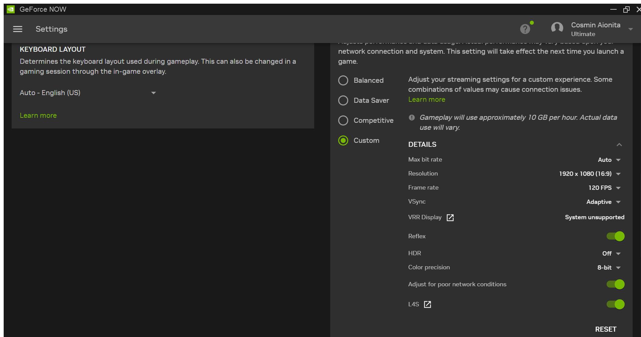The image size is (641, 337).
Task: Open Learn more under streaming settings
Action: (x=427, y=99)
